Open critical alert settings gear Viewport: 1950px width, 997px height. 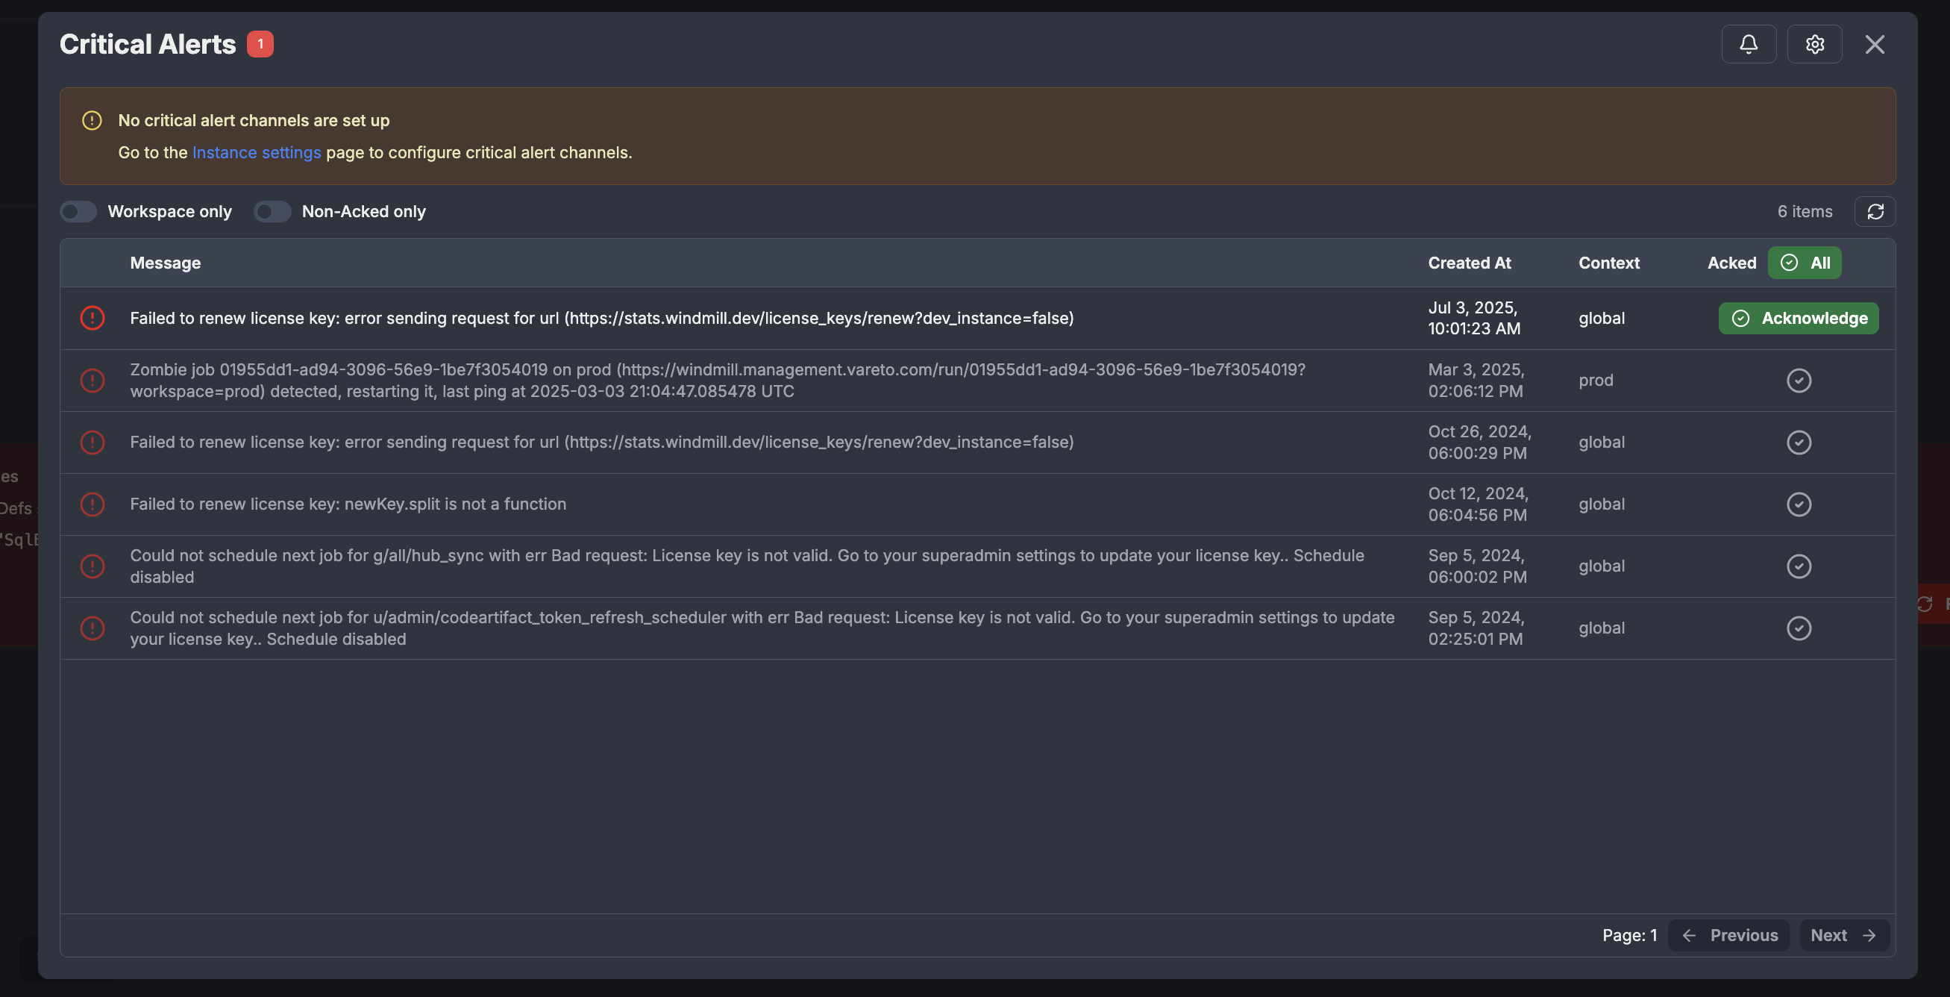pyautogui.click(x=1813, y=45)
